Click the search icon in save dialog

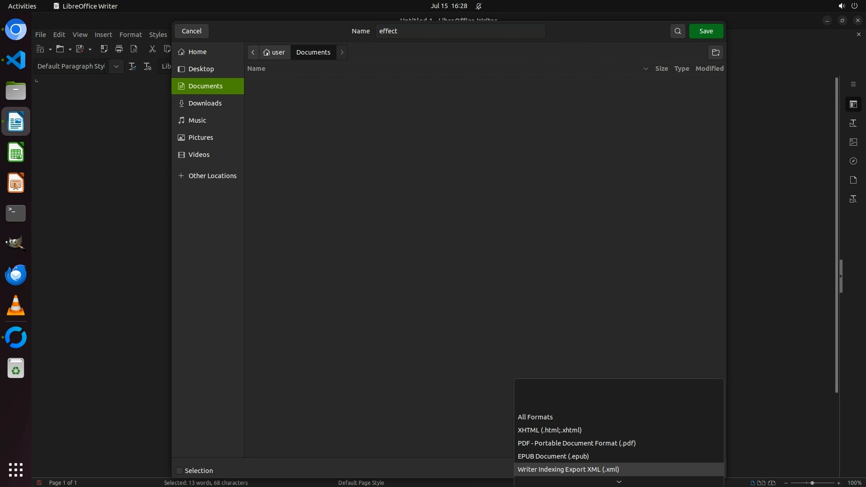pyautogui.click(x=677, y=31)
